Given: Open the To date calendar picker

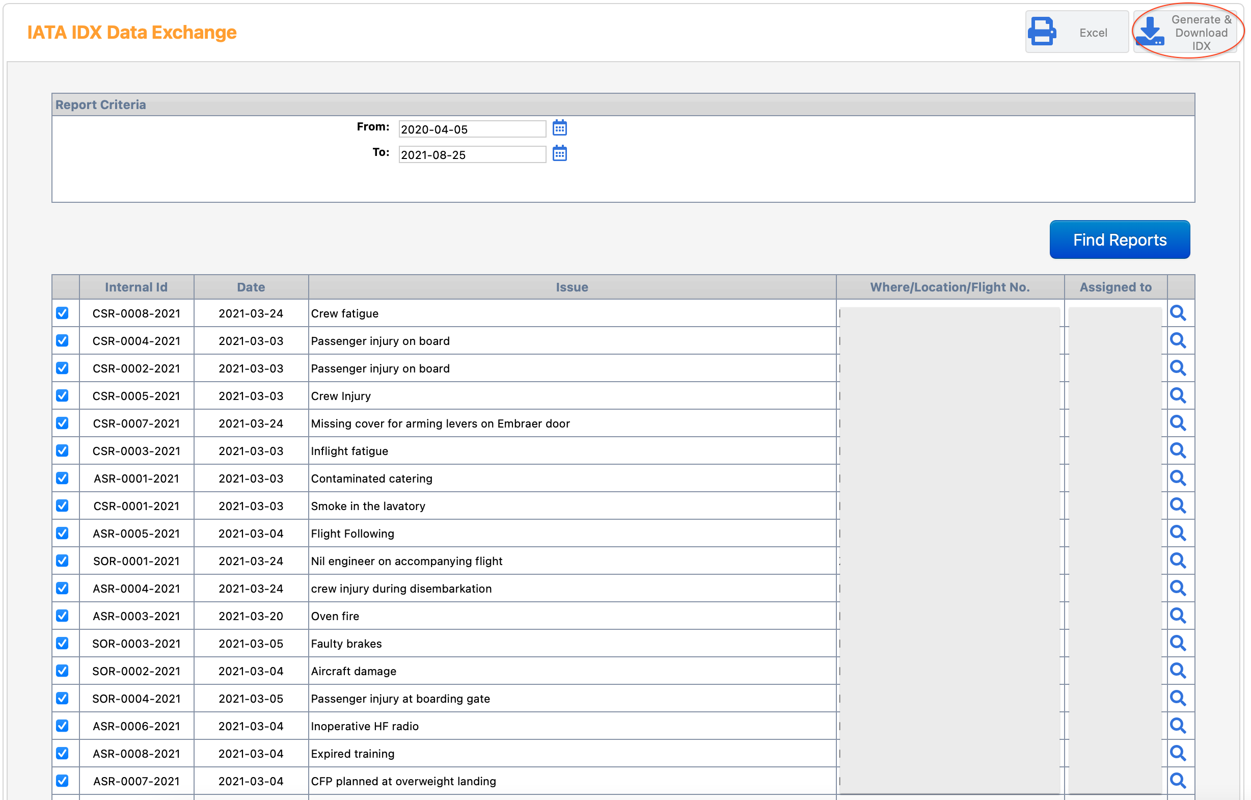Looking at the screenshot, I should [559, 153].
